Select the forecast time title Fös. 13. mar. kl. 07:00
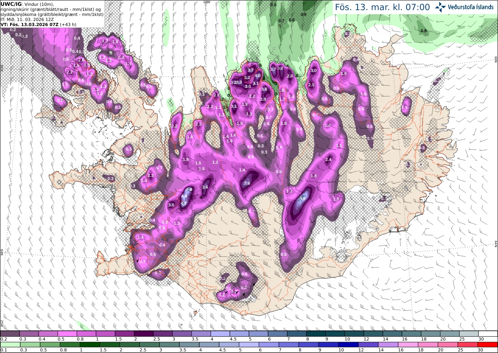The width and height of the screenshot is (498, 353). click(382, 7)
